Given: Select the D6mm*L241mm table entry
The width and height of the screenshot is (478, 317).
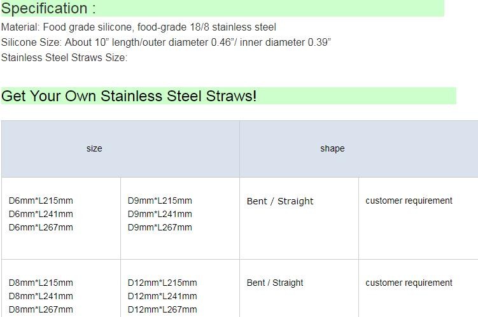Looking at the screenshot, I should coord(41,214).
